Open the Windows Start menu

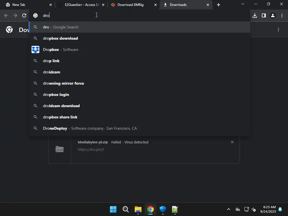click(x=113, y=209)
